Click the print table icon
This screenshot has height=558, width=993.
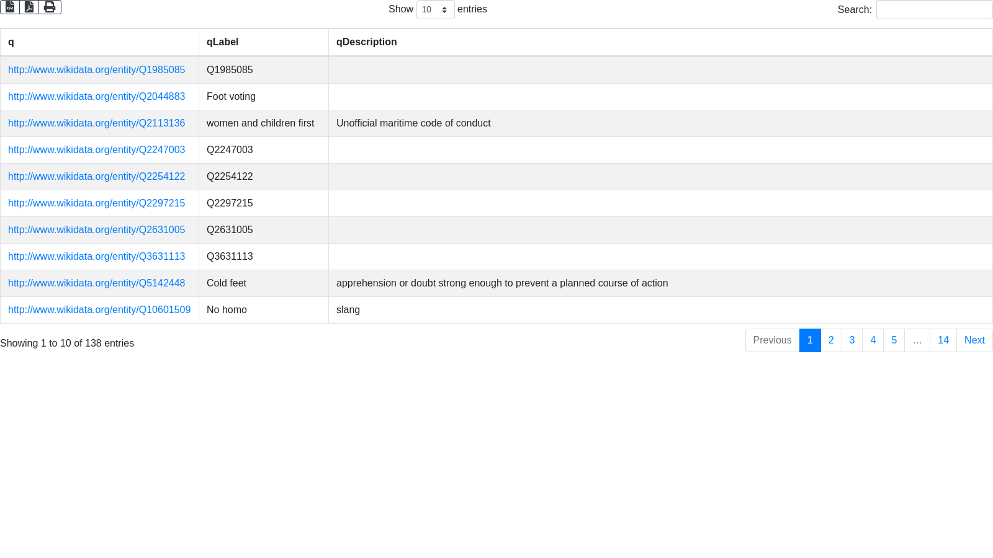(x=50, y=7)
